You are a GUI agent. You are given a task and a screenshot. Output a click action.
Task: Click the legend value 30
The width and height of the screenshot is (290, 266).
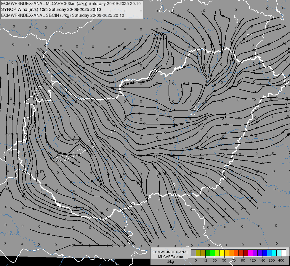coord(214,260)
